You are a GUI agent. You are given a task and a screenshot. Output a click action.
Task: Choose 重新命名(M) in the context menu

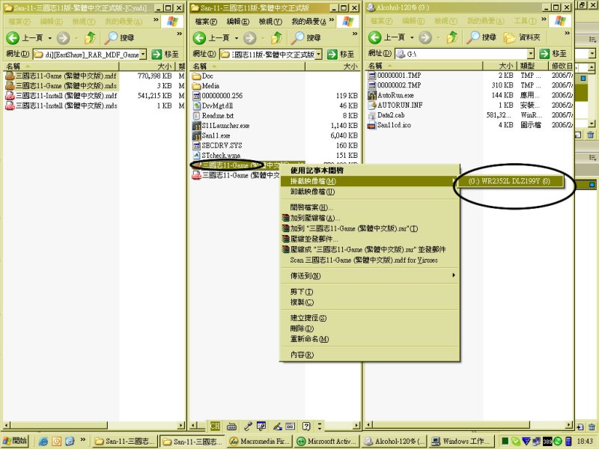pyautogui.click(x=369, y=339)
